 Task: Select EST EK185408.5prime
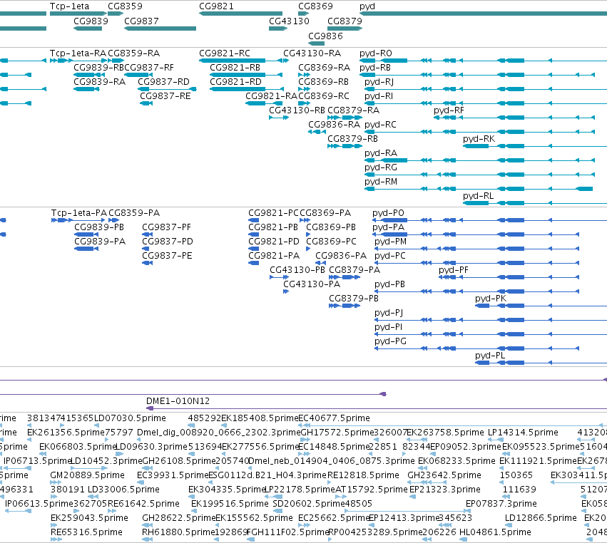tap(260, 418)
